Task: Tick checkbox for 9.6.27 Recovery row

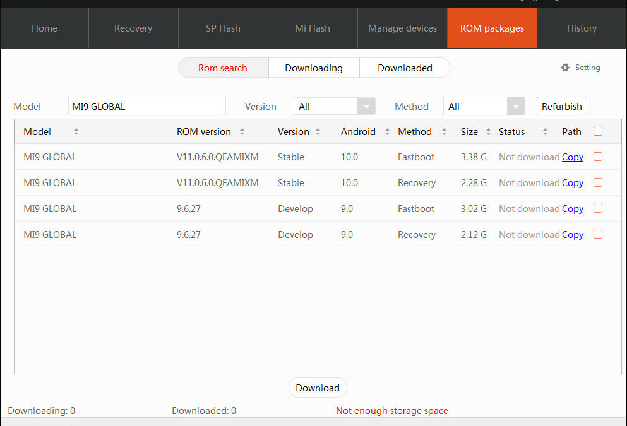Action: click(598, 234)
